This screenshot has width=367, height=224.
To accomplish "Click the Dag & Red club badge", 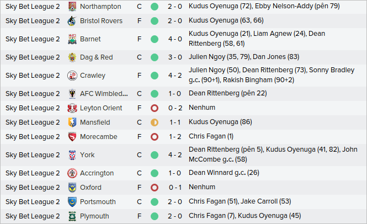I will 72,57.
